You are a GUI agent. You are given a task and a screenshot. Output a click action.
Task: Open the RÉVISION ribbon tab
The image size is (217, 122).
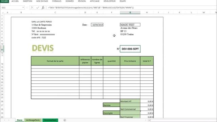(x=82, y=1)
